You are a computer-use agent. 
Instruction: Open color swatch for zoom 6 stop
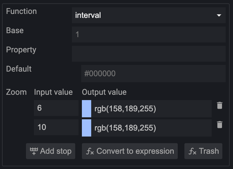pos(87,108)
